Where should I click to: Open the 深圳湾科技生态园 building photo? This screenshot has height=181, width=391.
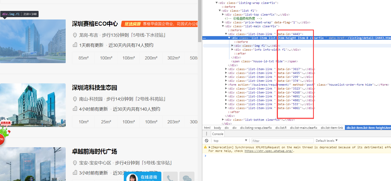click(33, 105)
